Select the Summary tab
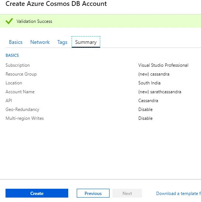This screenshot has height=202, width=201. (86, 42)
